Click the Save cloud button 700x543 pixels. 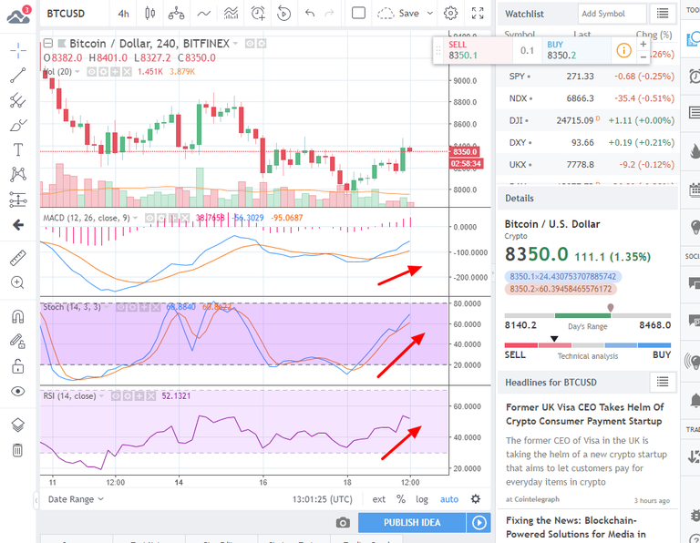(398, 14)
